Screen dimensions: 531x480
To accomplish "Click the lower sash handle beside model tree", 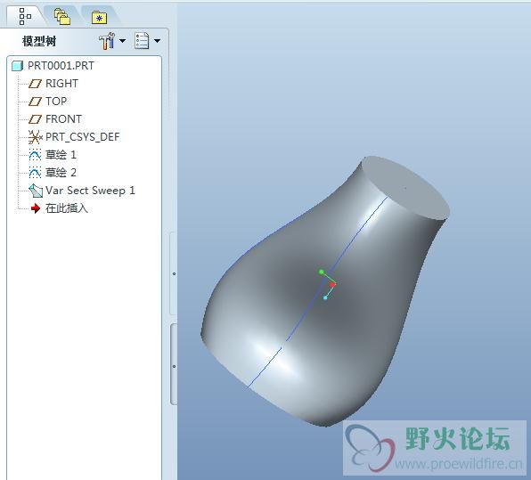I will (174, 366).
